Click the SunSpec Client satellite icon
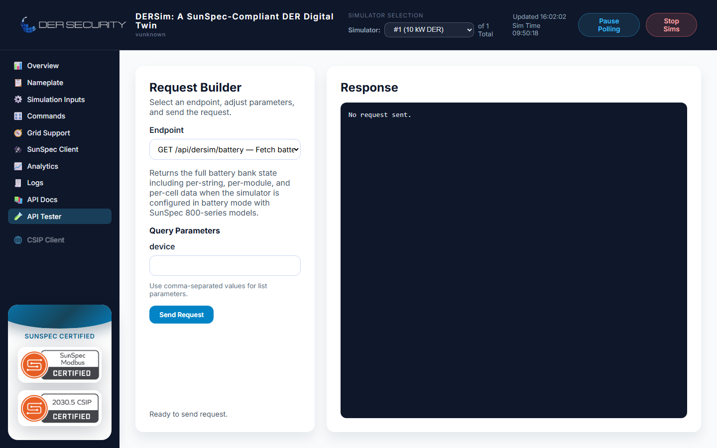 18,149
